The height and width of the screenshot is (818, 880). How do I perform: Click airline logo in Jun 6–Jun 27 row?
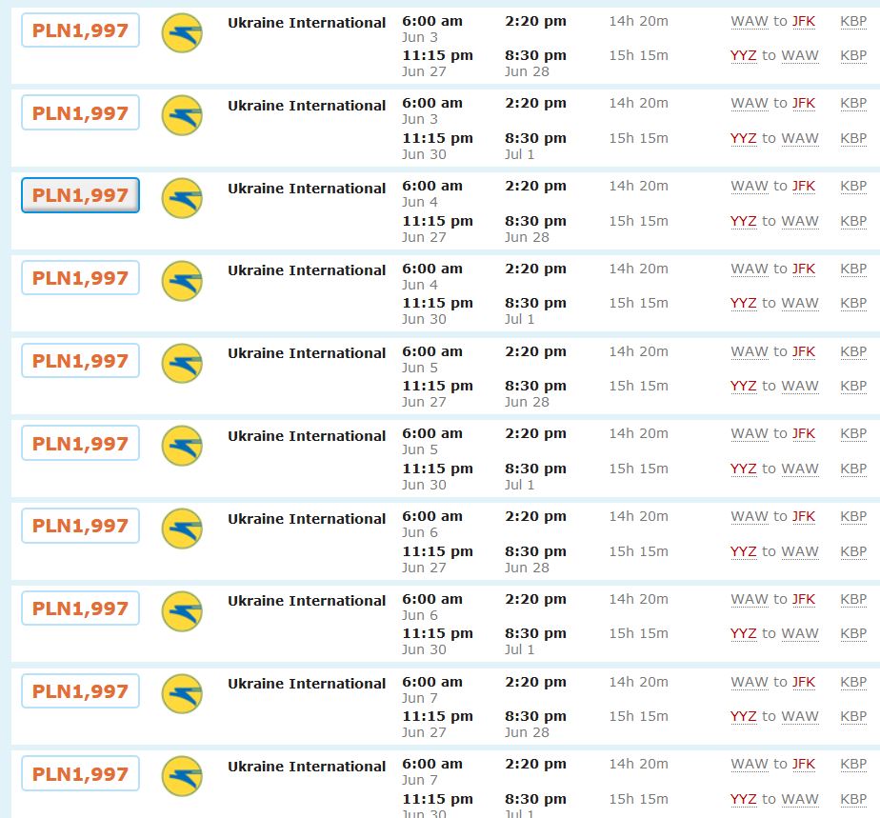tap(182, 529)
